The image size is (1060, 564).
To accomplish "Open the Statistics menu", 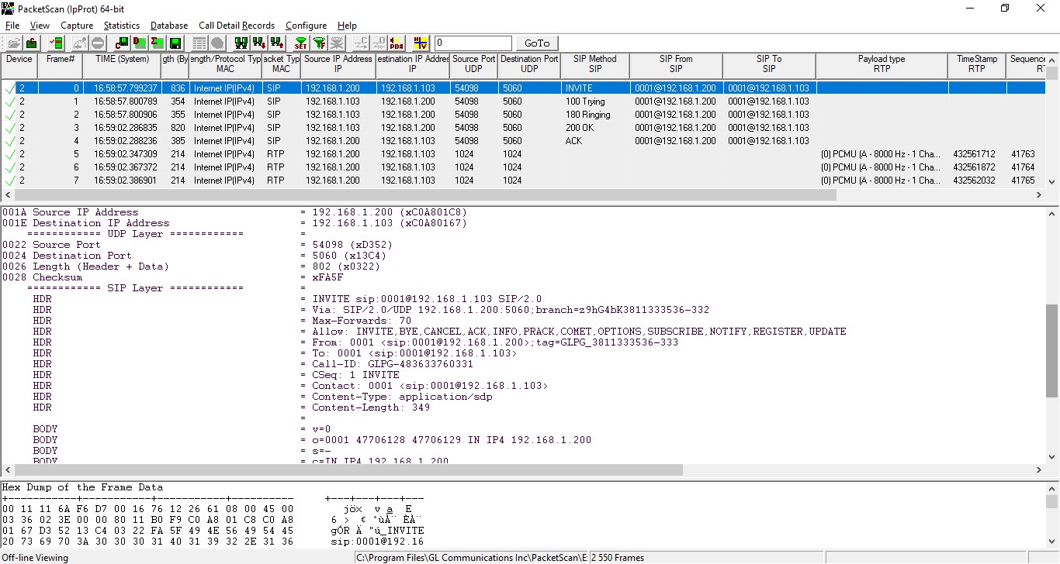I will coord(122,26).
